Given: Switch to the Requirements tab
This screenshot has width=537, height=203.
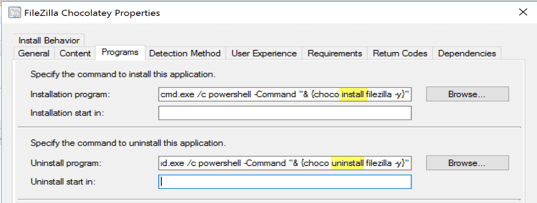Looking at the screenshot, I should pyautogui.click(x=335, y=53).
